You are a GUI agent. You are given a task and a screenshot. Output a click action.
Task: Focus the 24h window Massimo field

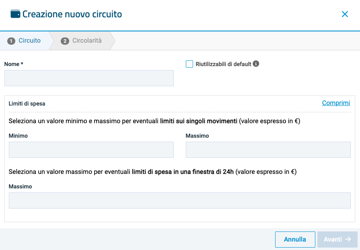pos(179,200)
